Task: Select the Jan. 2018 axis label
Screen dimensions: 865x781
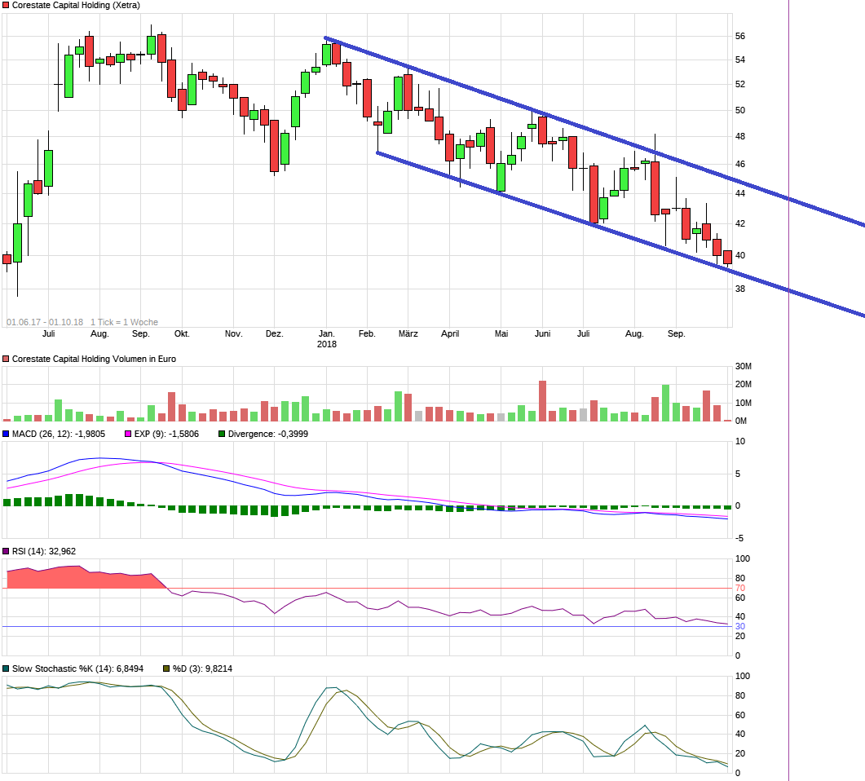Action: point(326,339)
